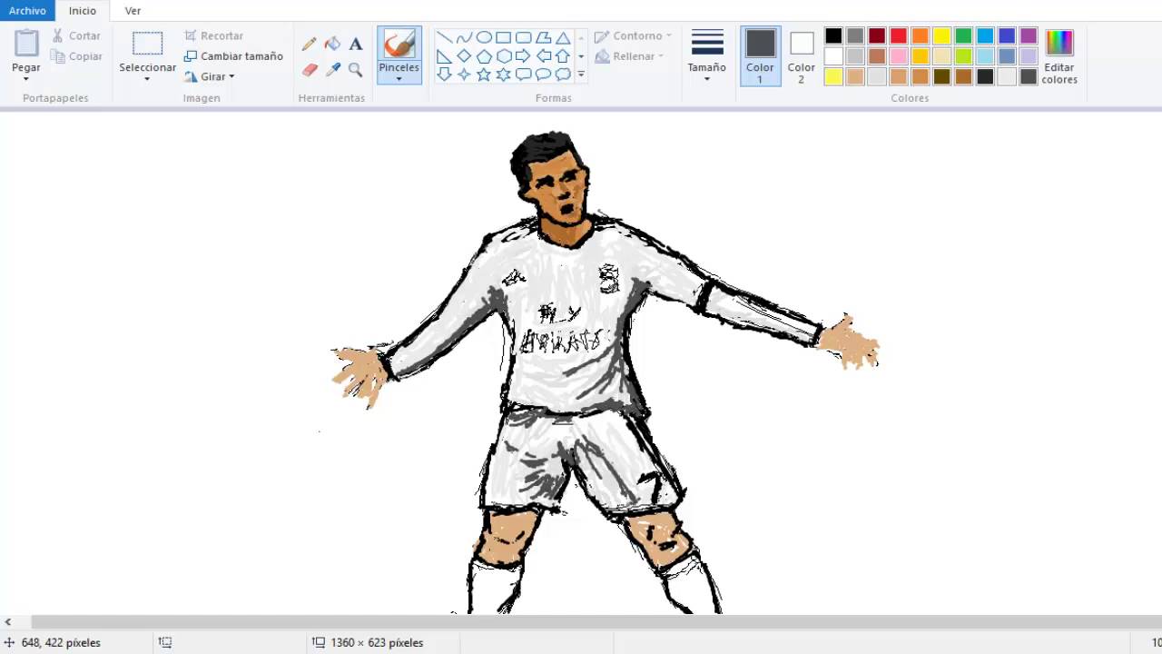Open Editar colores
1162x654 pixels.
[1059, 56]
